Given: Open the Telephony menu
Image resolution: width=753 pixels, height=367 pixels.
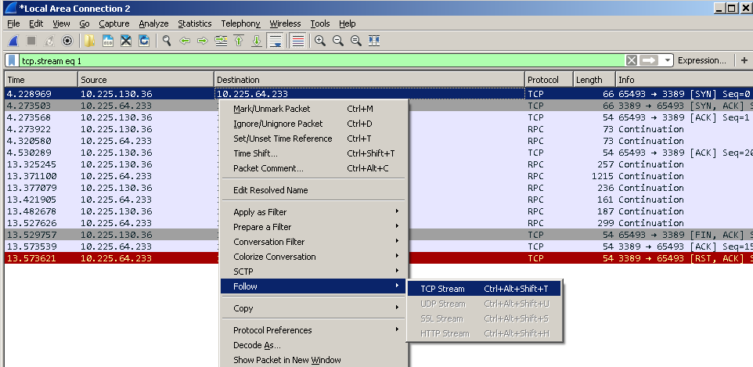Looking at the screenshot, I should [x=240, y=23].
